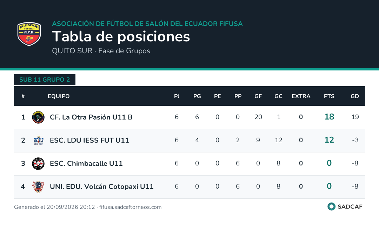The image size is (379, 225).
Task: Click CF. La Otra Pasión team crest
Action: 38,117
